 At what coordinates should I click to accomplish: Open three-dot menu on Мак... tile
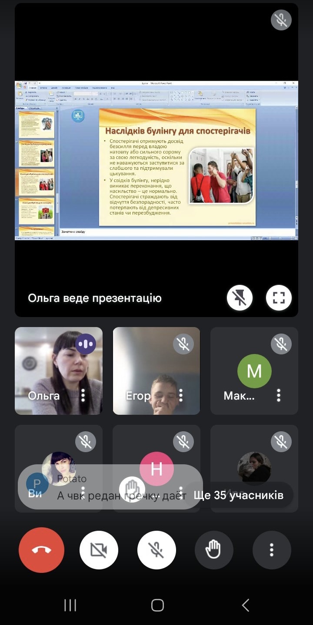pyautogui.click(x=279, y=395)
